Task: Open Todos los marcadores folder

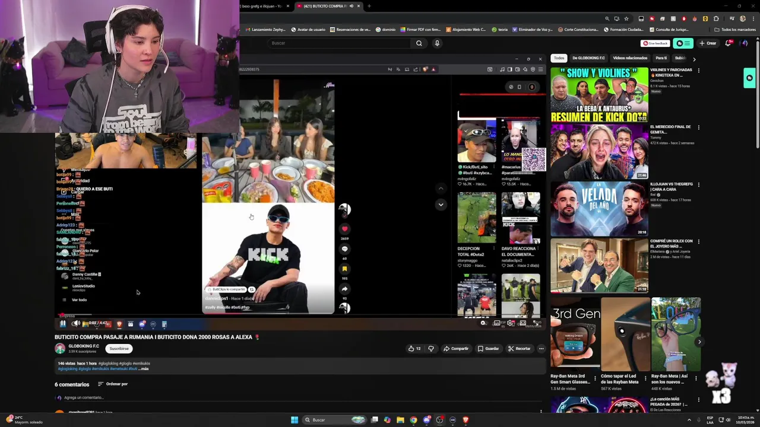Action: [x=736, y=30]
